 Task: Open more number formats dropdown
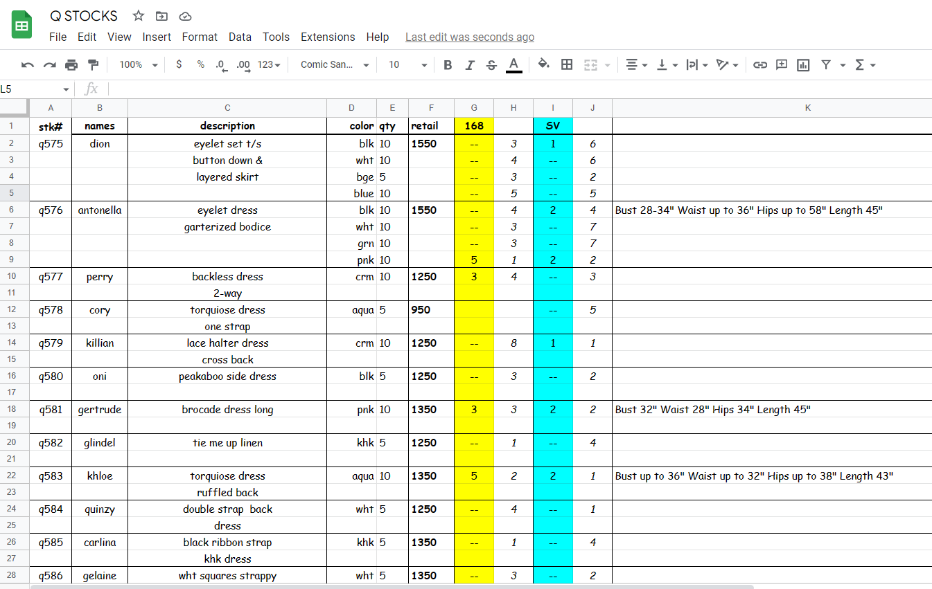pyautogui.click(x=269, y=64)
